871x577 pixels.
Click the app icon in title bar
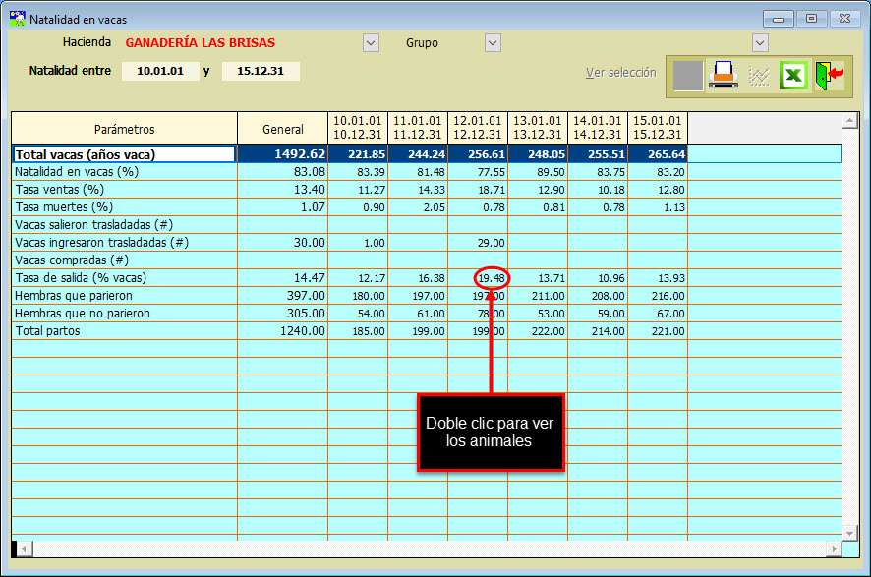pos(17,19)
